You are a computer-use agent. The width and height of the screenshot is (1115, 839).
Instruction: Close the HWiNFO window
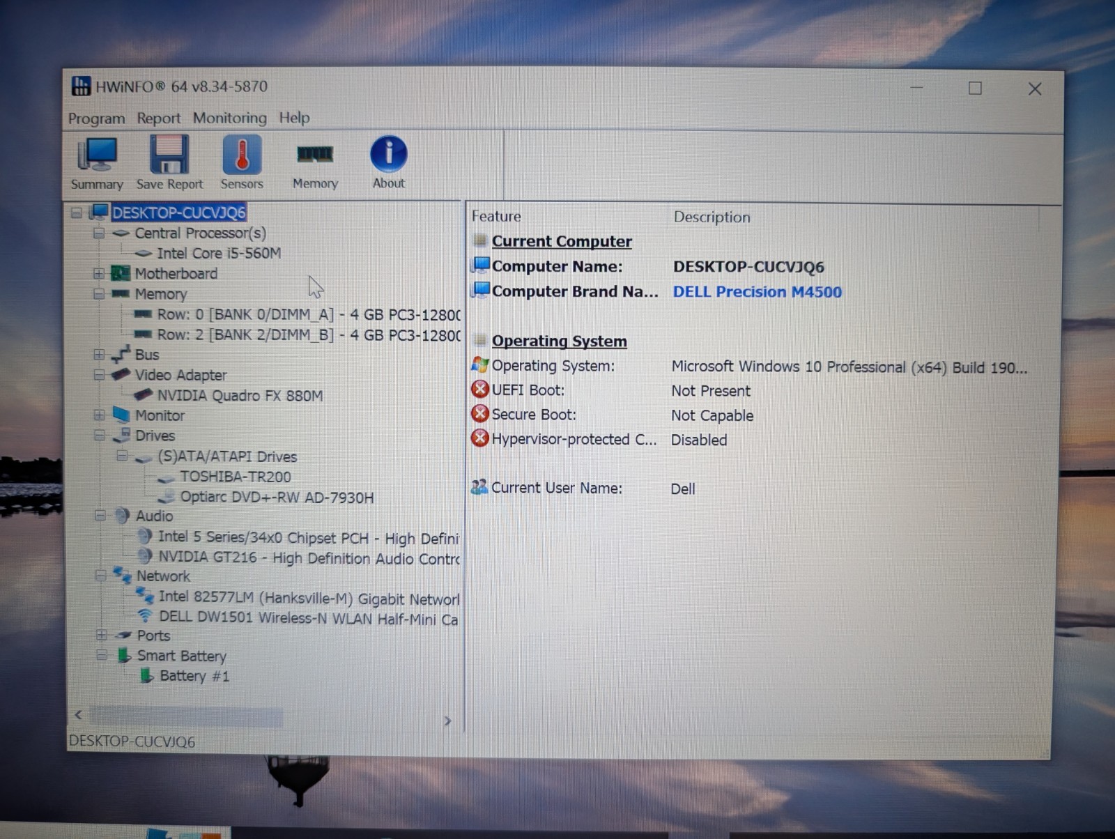(x=1035, y=88)
